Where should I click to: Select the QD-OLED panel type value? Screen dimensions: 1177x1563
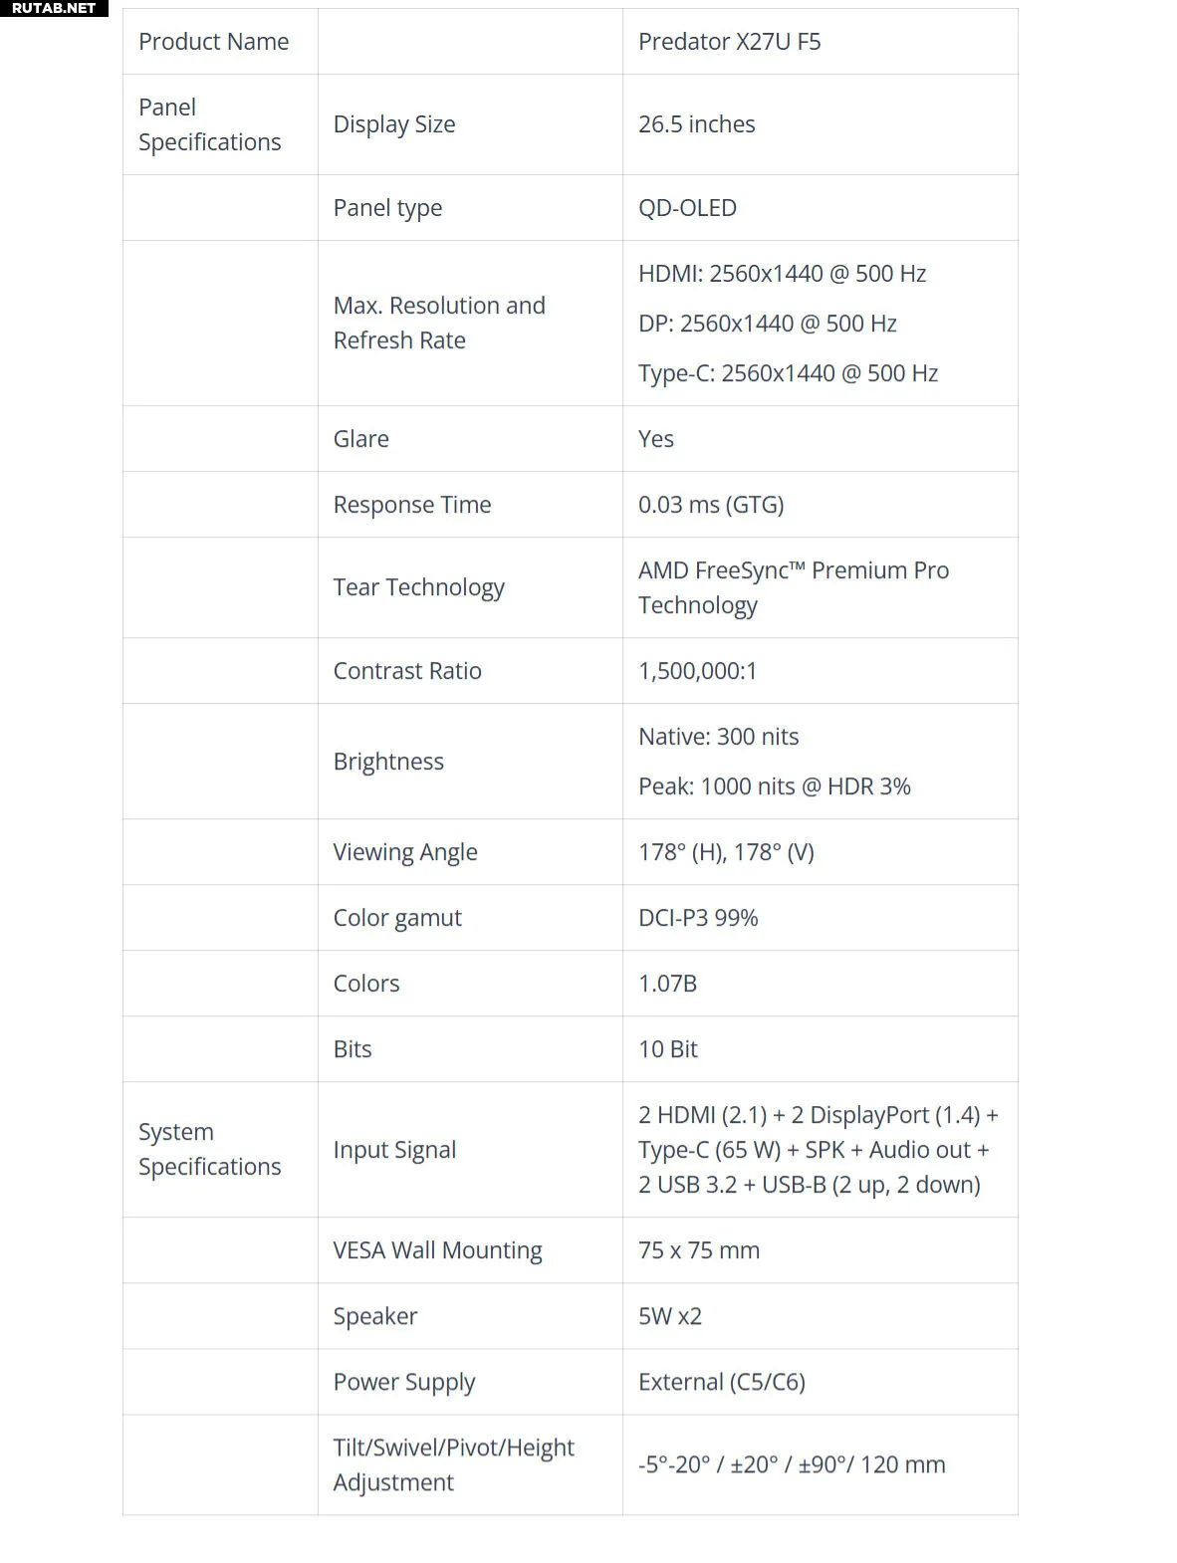pos(687,208)
